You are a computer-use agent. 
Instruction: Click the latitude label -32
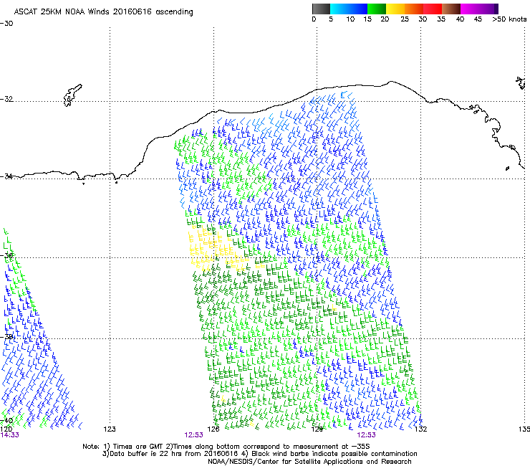pos(6,99)
